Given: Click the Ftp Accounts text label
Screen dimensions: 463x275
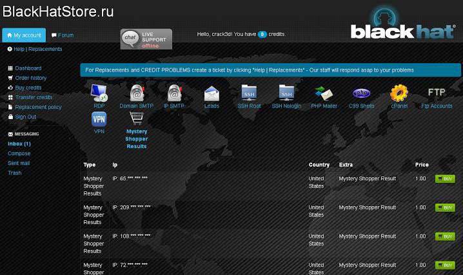Looking at the screenshot, I should 437,106.
